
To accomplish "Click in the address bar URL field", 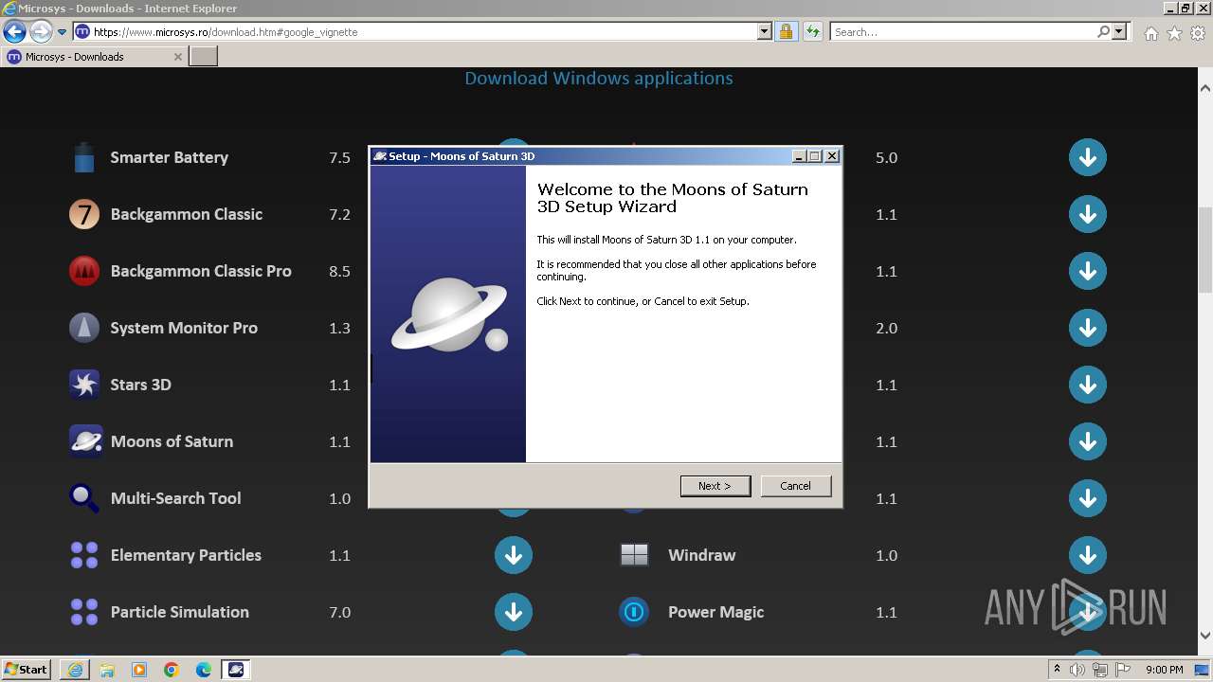I will [x=424, y=31].
